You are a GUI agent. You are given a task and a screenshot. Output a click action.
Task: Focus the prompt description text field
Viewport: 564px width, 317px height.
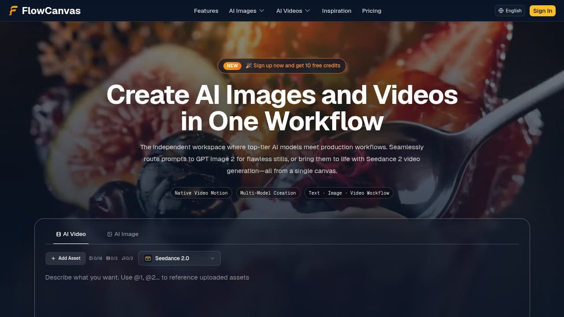click(x=282, y=293)
